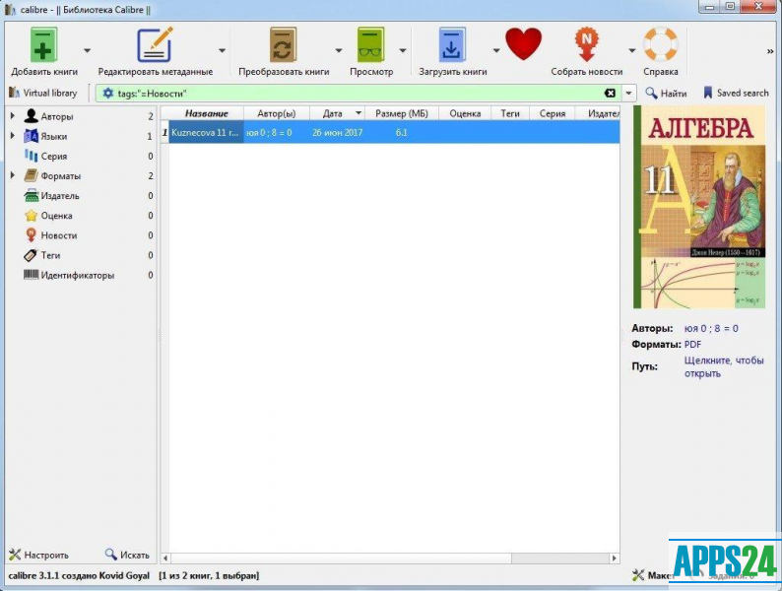The image size is (782, 591).
Task: Open the PDF format link
Action: pyautogui.click(x=692, y=345)
